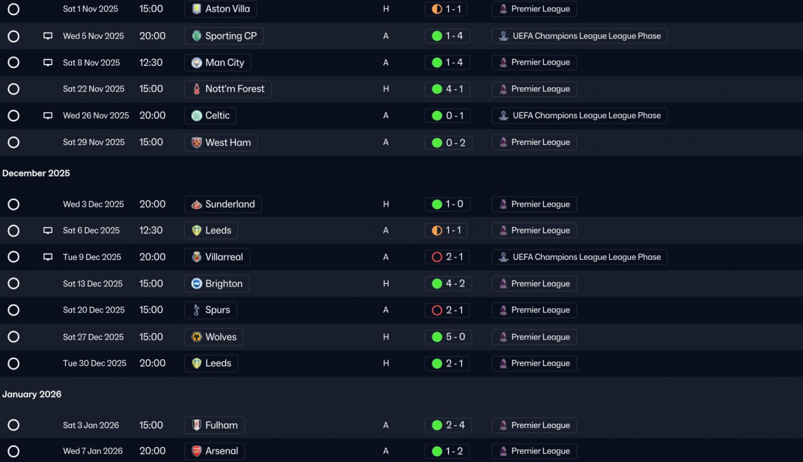This screenshot has height=462, width=803.
Task: Open Premier League competition tag on Brighton row
Action: [x=534, y=284]
